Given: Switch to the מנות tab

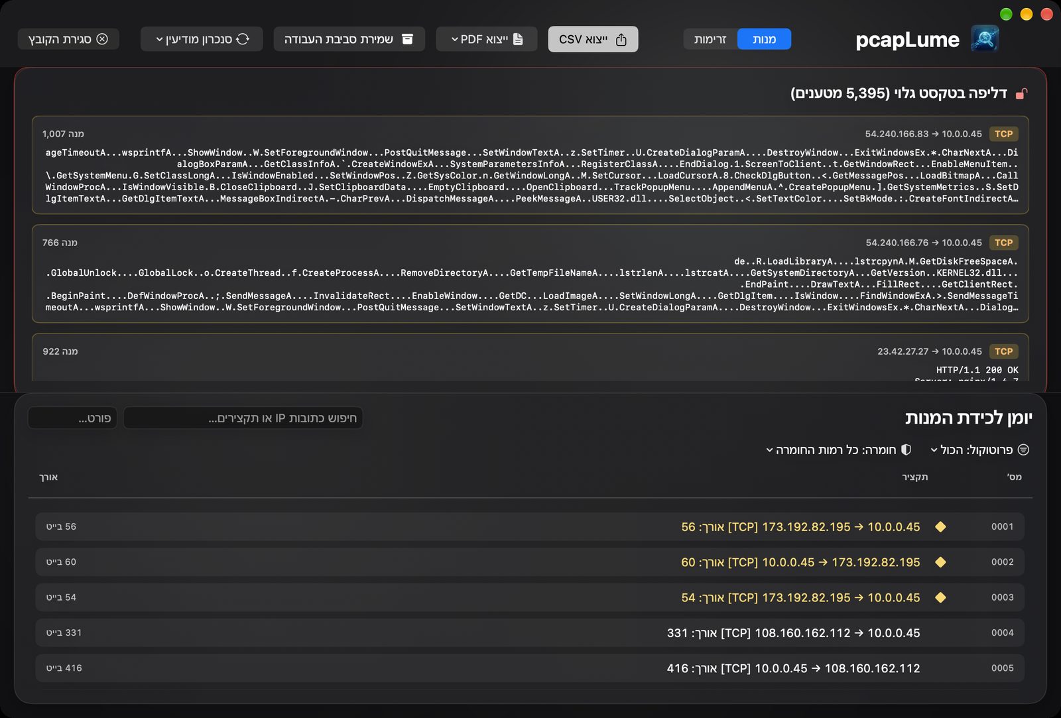Looking at the screenshot, I should pos(764,39).
